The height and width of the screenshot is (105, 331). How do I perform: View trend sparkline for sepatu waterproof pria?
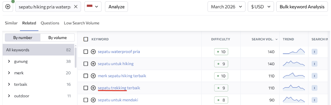[294, 52]
